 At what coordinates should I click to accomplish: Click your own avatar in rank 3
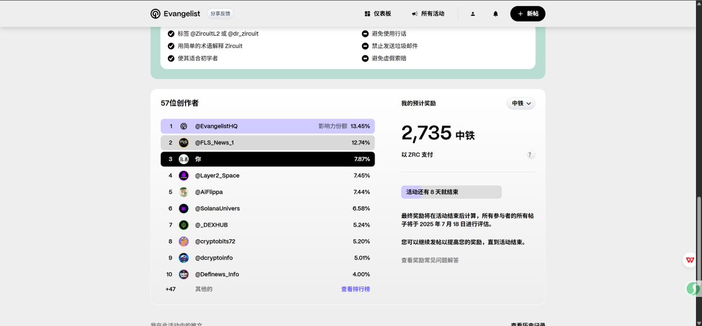tap(184, 159)
